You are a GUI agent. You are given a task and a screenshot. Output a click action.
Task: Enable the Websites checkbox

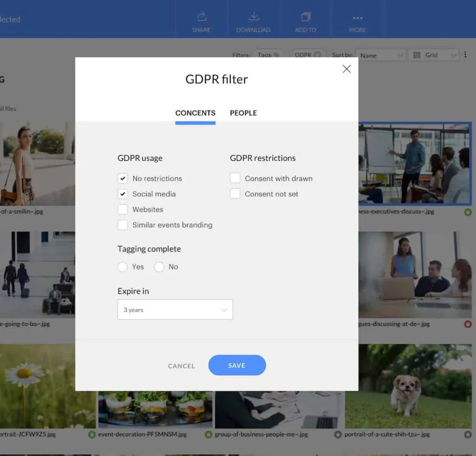click(x=123, y=209)
